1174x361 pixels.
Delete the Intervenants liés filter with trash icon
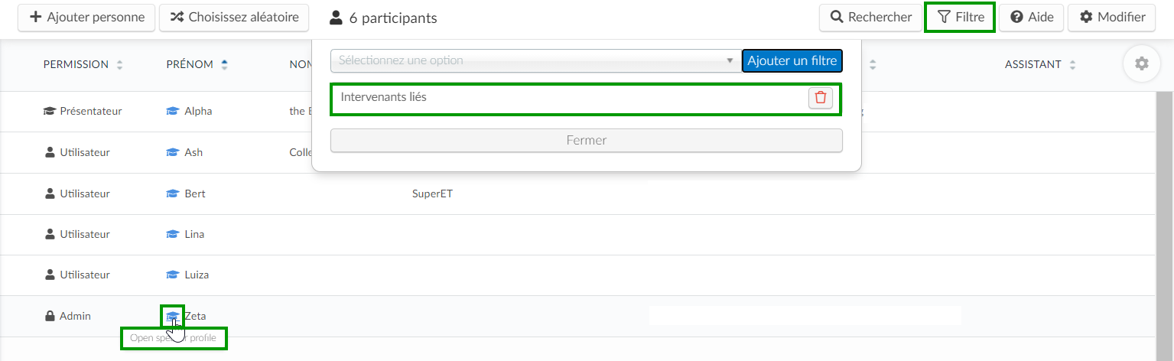821,98
